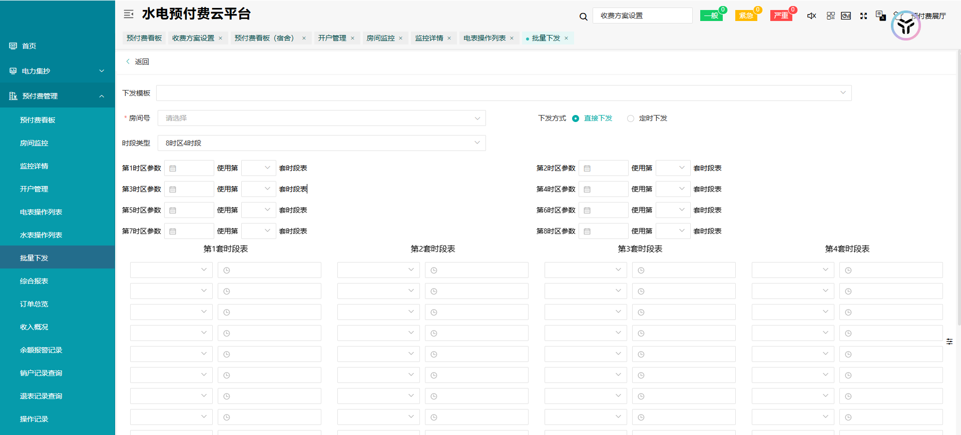Select the 定时下发 radio option

pyautogui.click(x=631, y=118)
